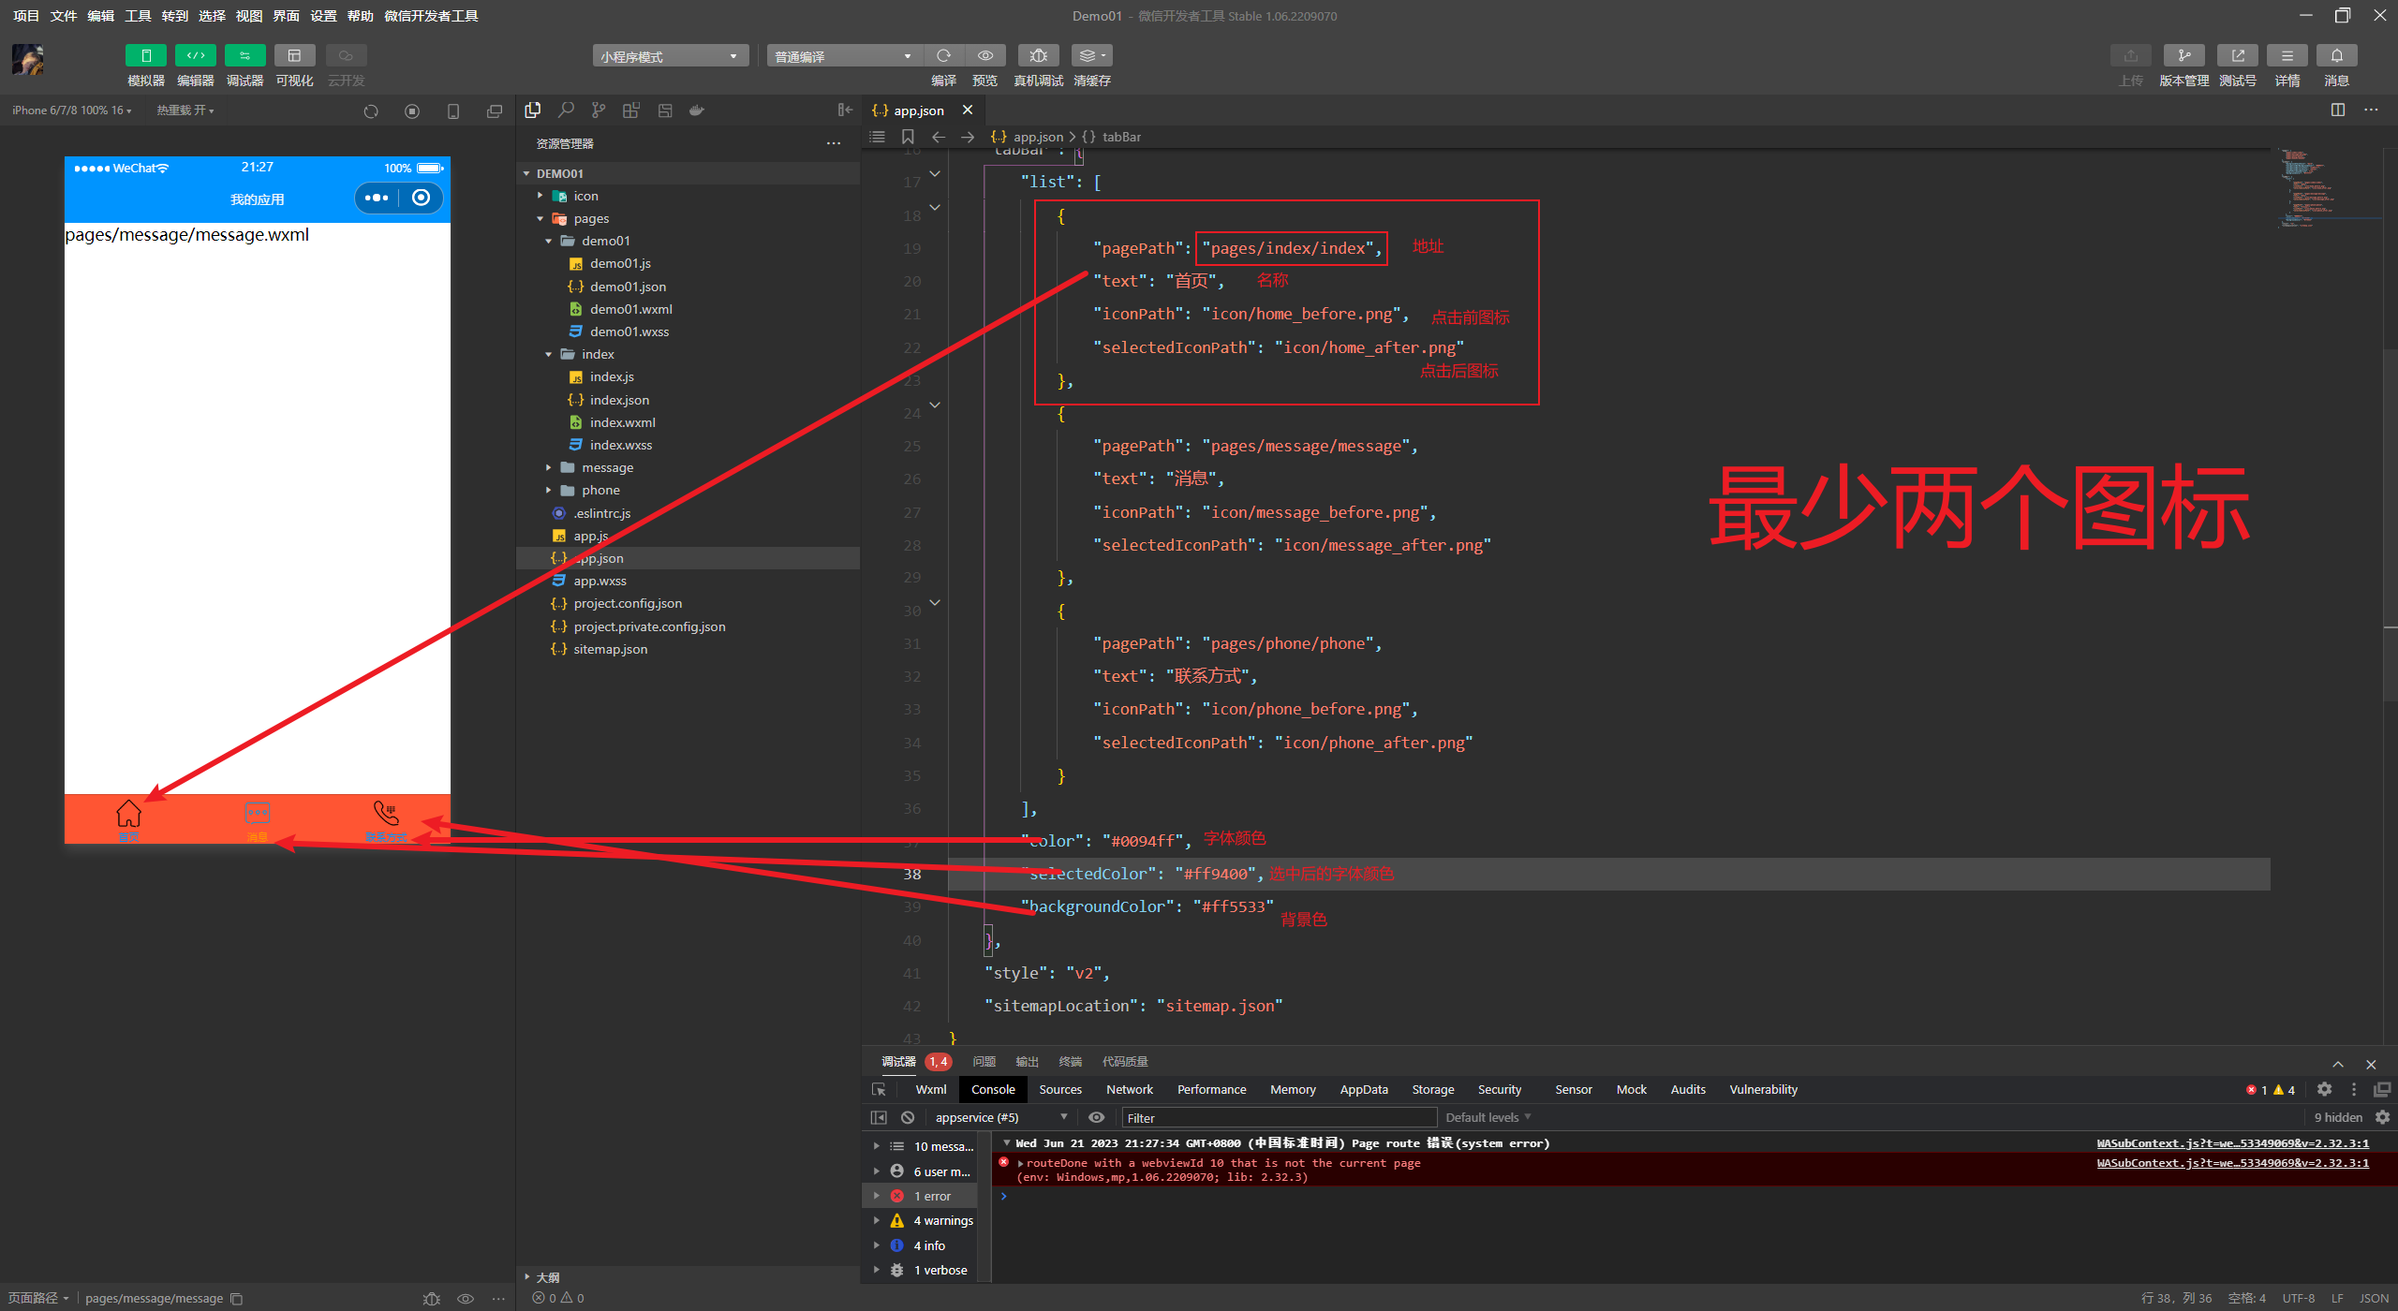Open demo01.wxml file
Viewport: 2398px width, 1311px height.
pyautogui.click(x=631, y=309)
